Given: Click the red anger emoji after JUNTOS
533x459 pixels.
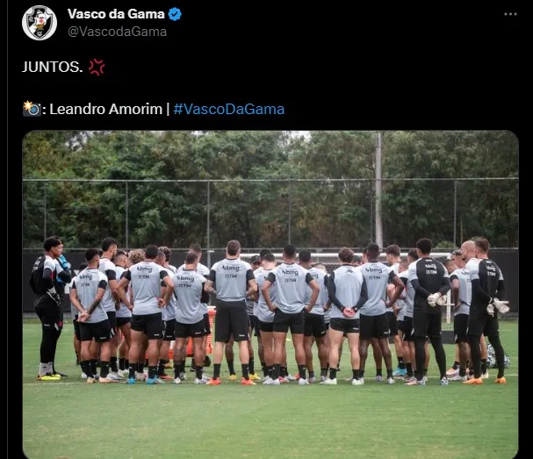Looking at the screenshot, I should coord(97,67).
